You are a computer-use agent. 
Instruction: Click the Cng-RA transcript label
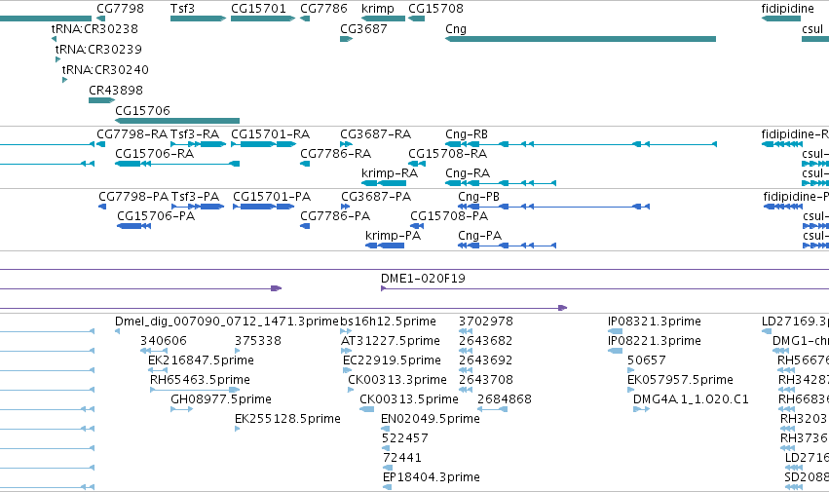click(x=468, y=173)
